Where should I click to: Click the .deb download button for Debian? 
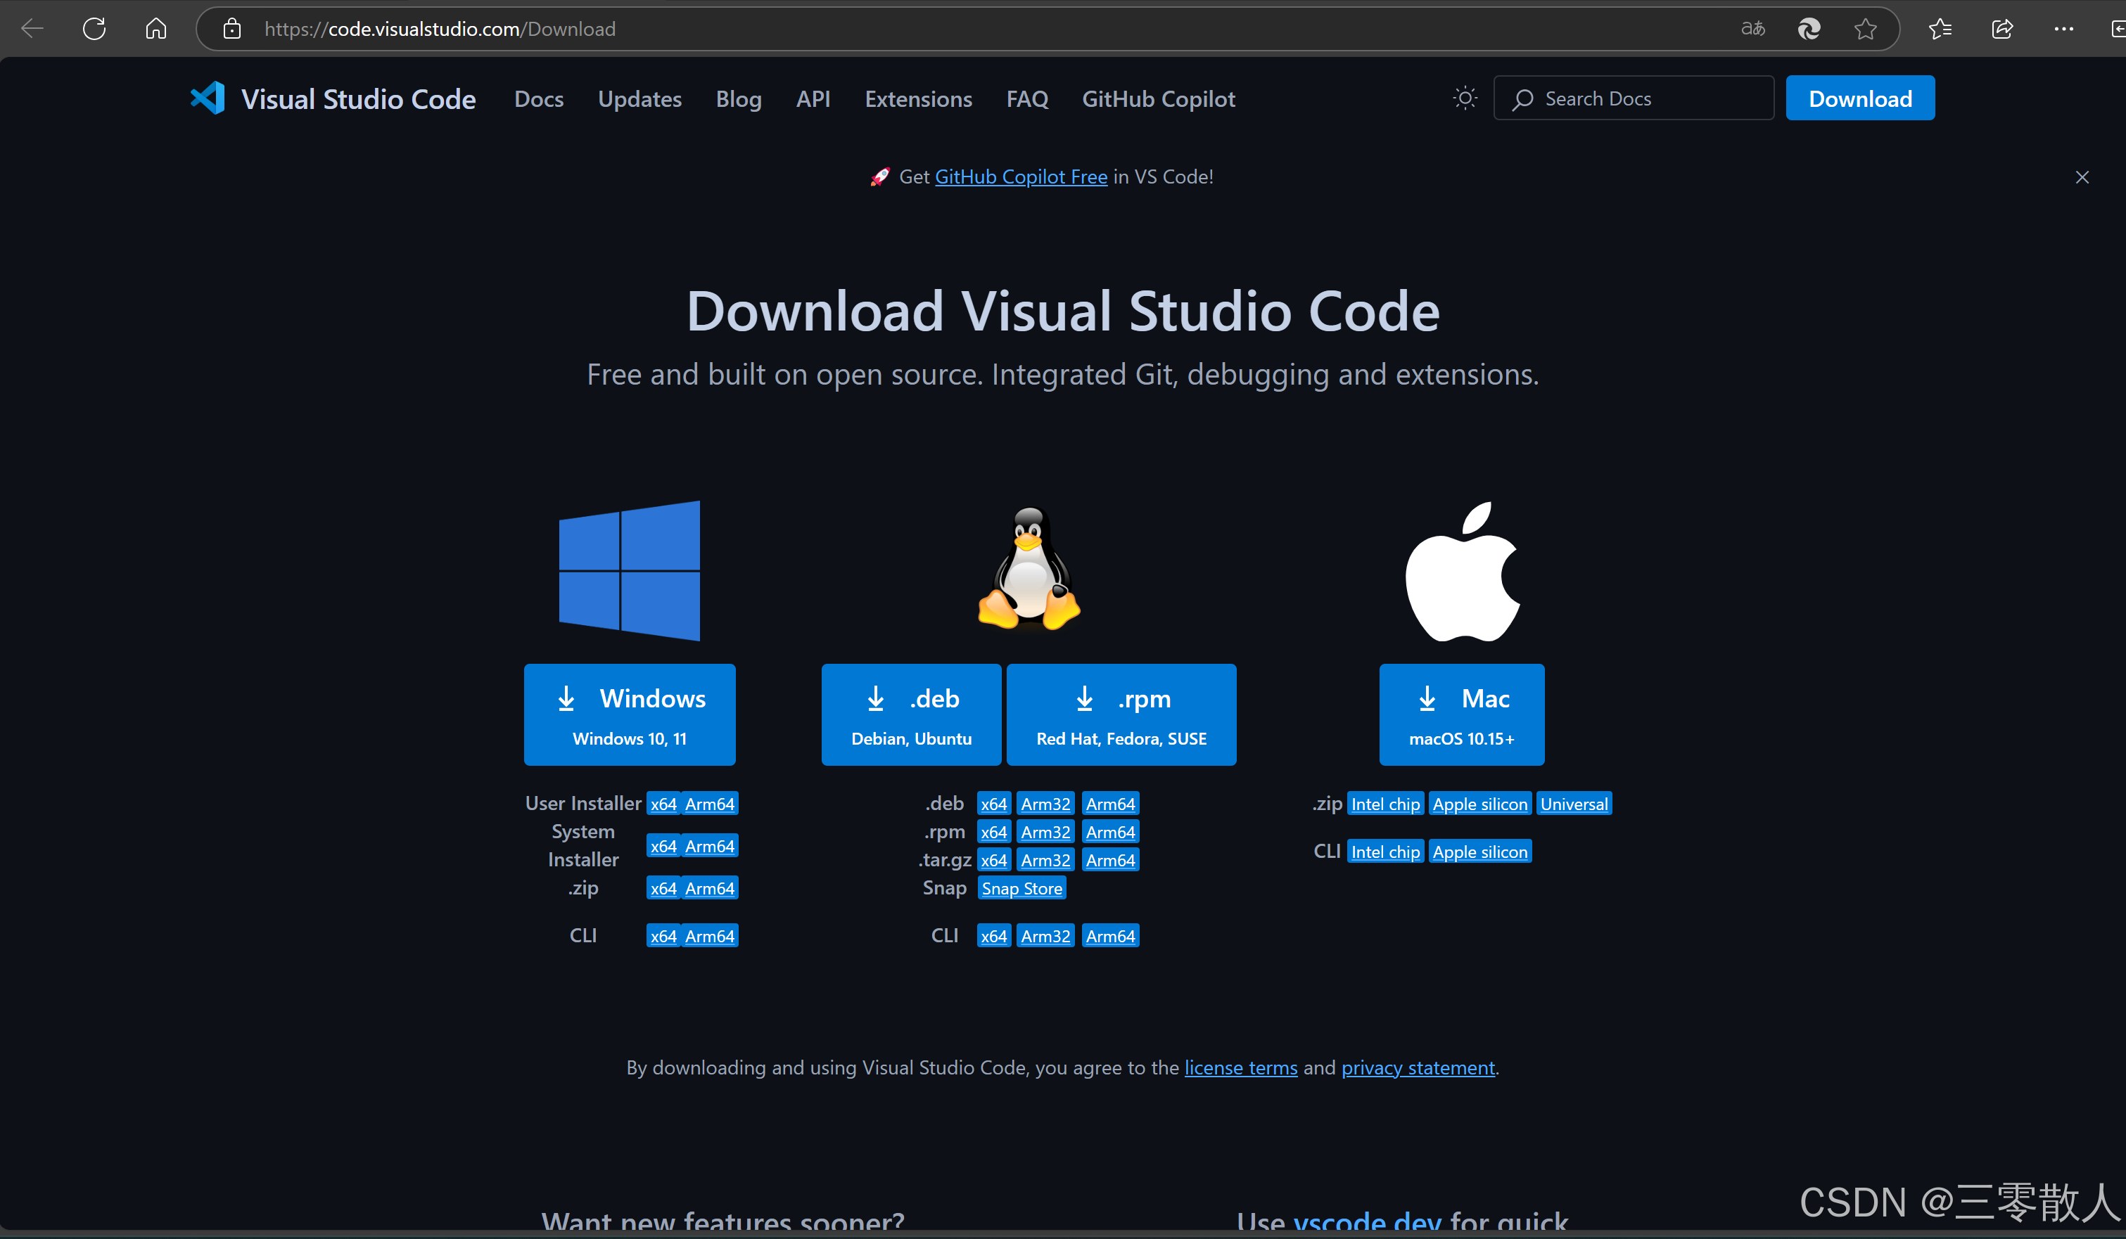click(910, 714)
